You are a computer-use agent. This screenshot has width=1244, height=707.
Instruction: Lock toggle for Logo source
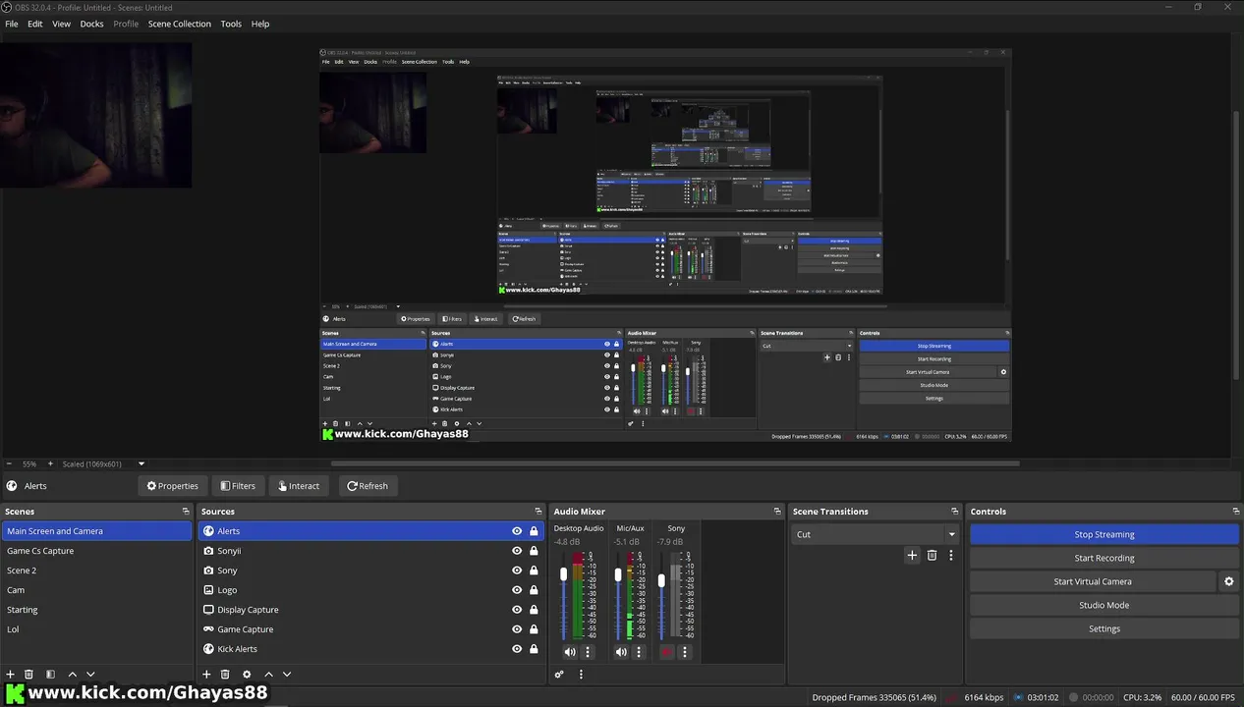534,590
